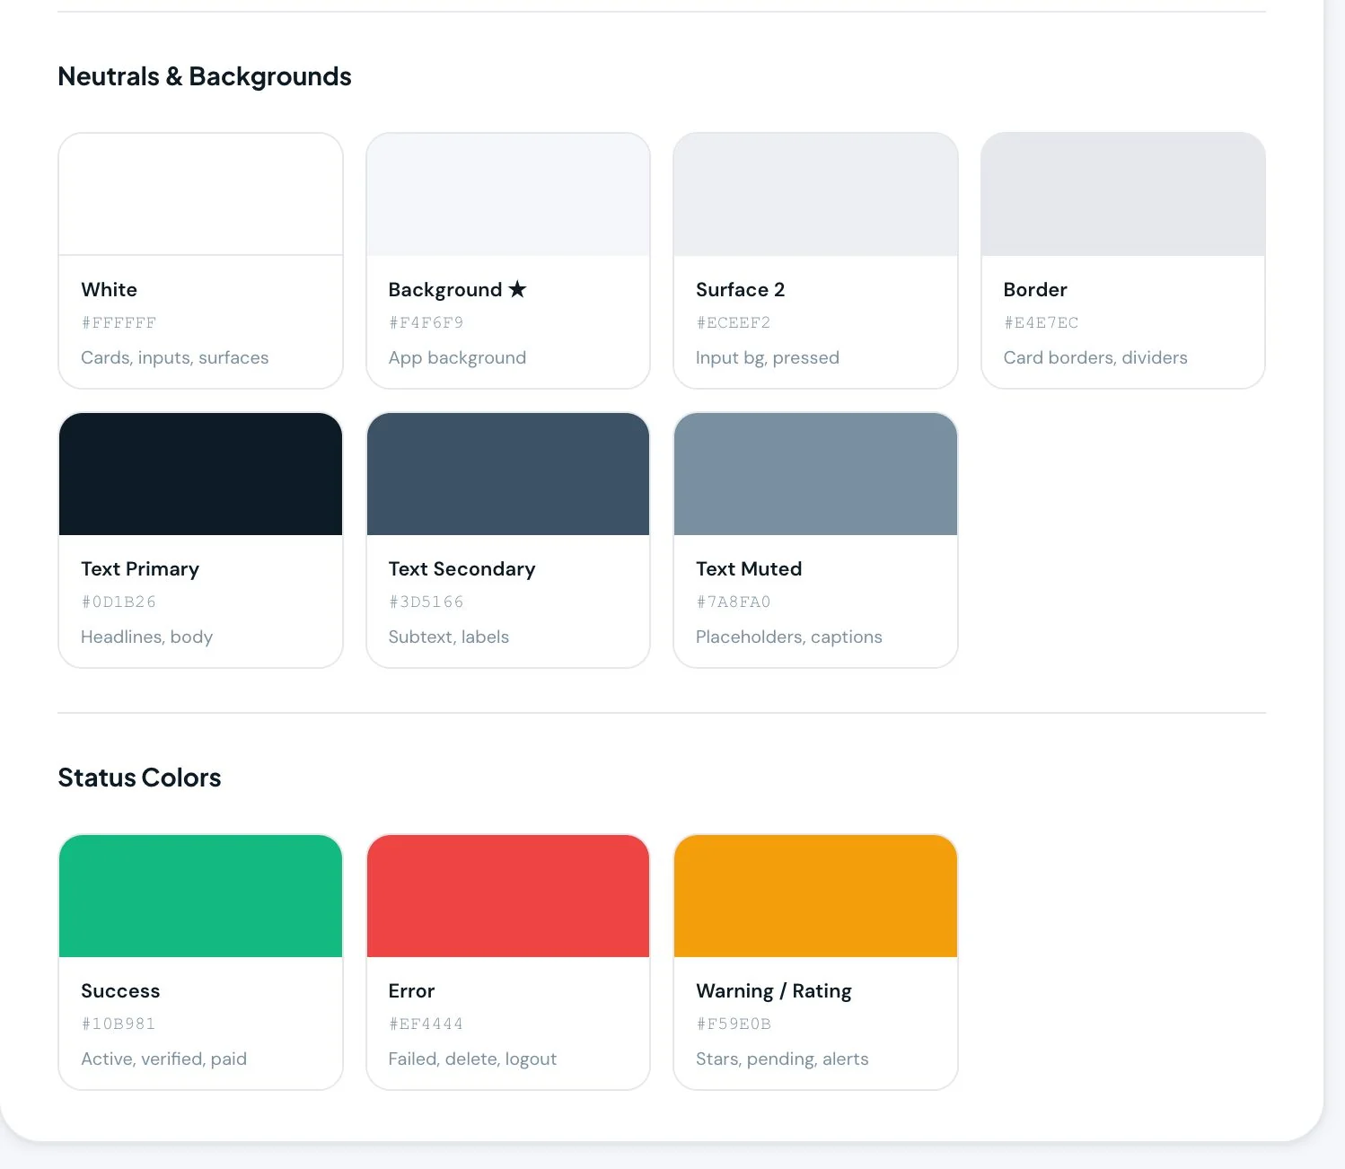Image resolution: width=1345 pixels, height=1169 pixels.
Task: Click the 'Error' title text
Action: click(x=411, y=991)
